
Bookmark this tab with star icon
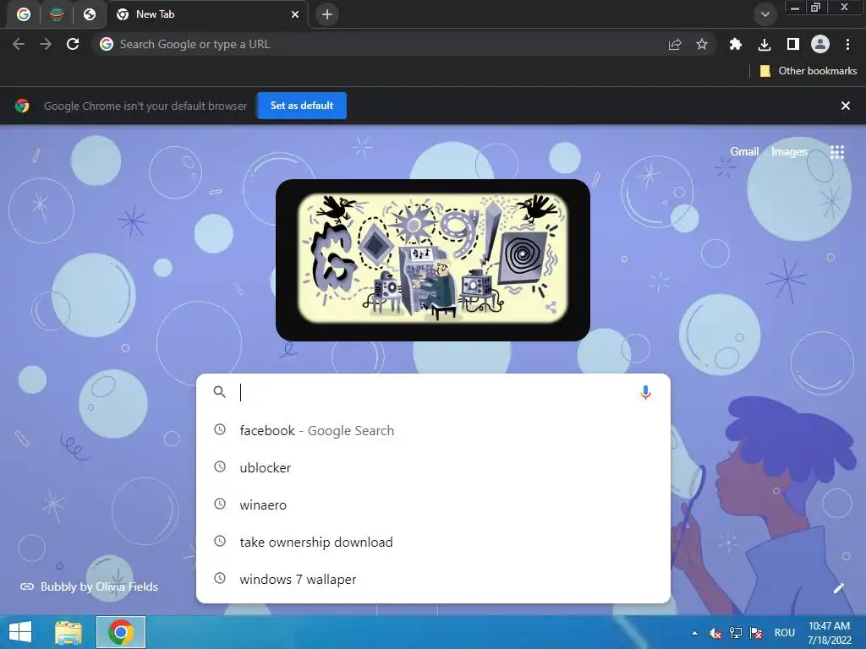[701, 44]
